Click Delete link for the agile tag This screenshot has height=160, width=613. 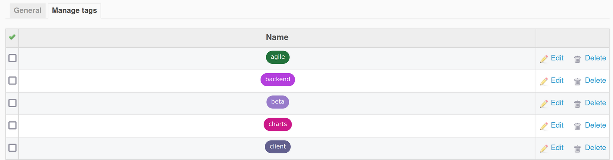pyautogui.click(x=595, y=58)
